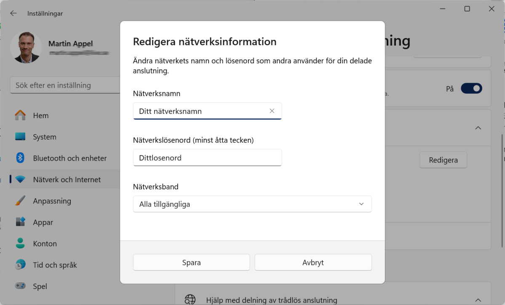Click the Nätverk och Internet Wi-Fi icon
This screenshot has width=505, height=305.
tap(20, 179)
